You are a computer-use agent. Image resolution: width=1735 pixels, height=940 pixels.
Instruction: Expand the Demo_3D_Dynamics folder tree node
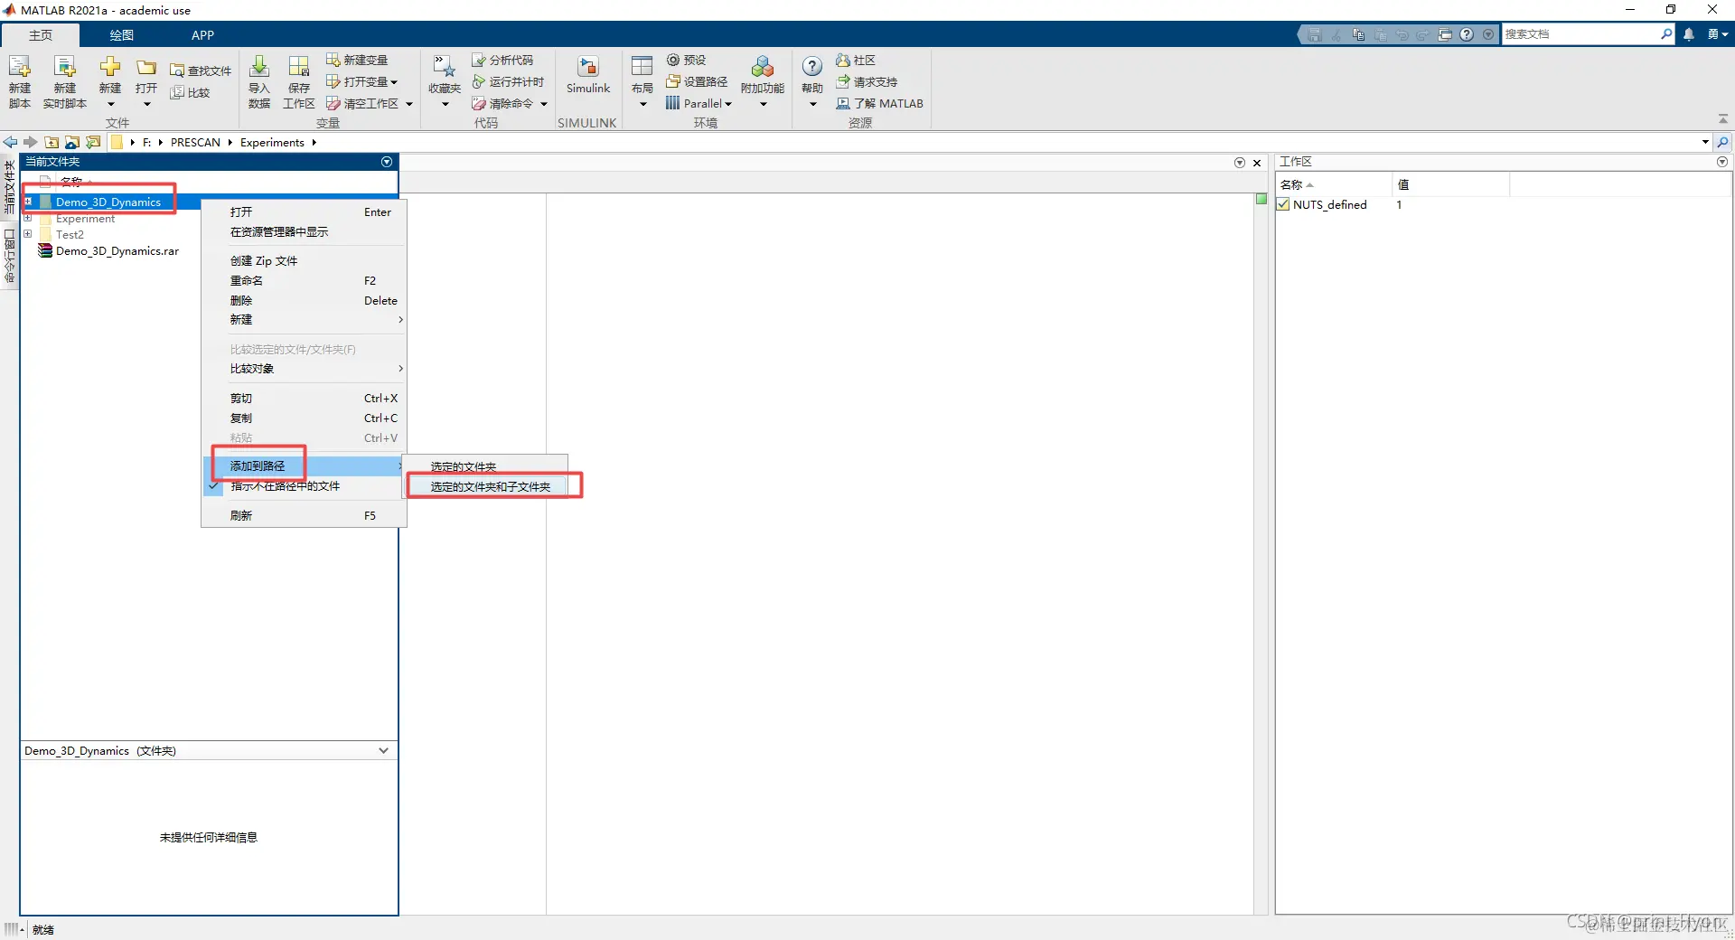(x=28, y=202)
